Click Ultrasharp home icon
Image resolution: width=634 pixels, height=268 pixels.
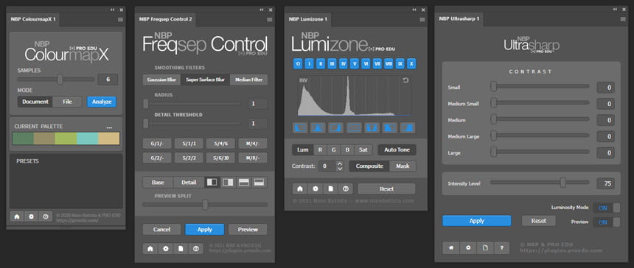point(451,247)
